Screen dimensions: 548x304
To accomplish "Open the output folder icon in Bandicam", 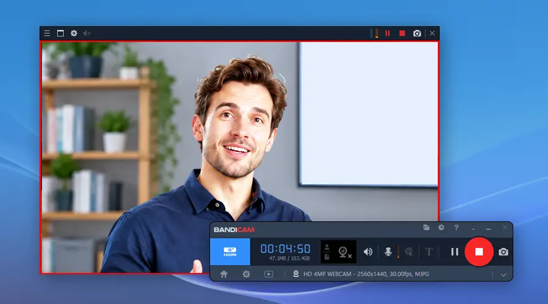I will pyautogui.click(x=426, y=227).
